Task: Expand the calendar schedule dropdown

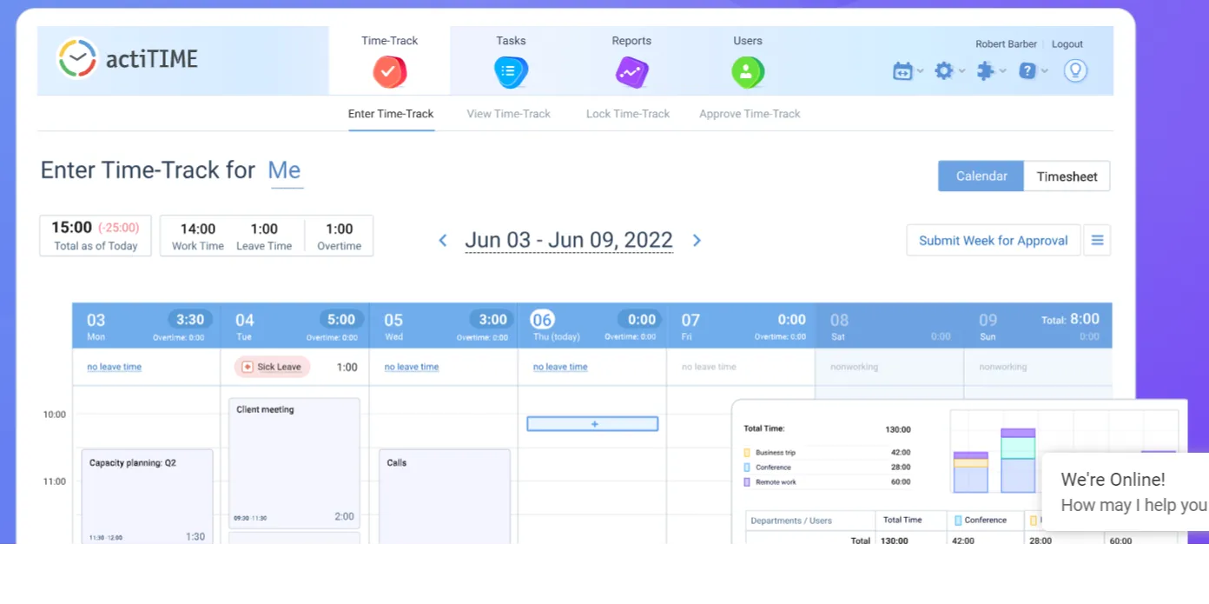Action: [x=907, y=71]
